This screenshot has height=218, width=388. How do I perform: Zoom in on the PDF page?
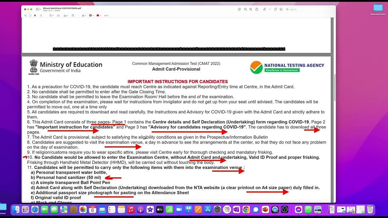[251, 9]
